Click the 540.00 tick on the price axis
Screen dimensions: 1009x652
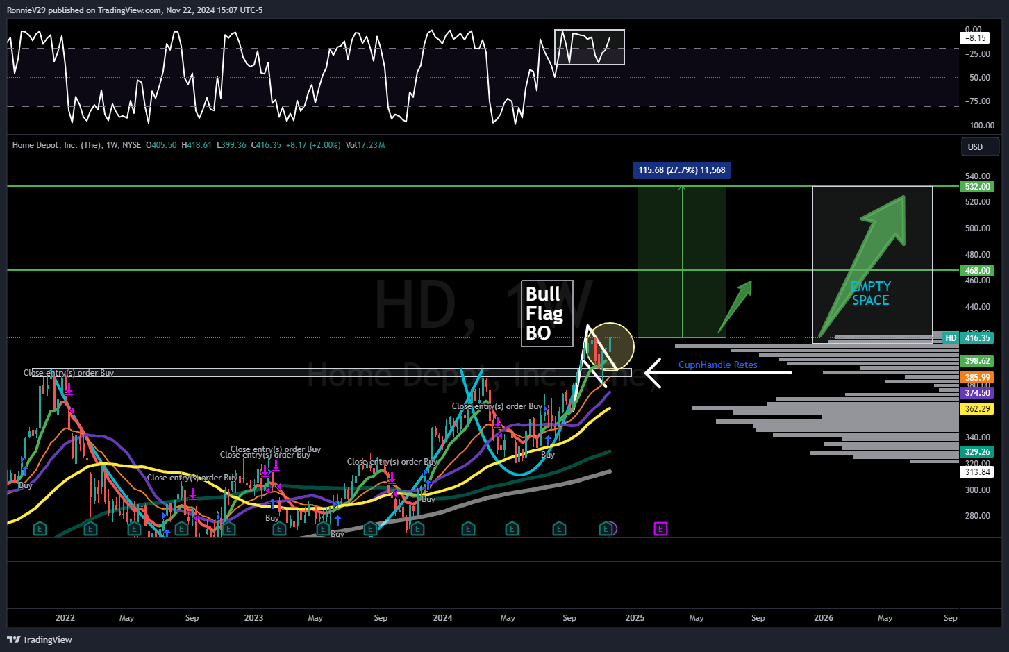pyautogui.click(x=977, y=176)
